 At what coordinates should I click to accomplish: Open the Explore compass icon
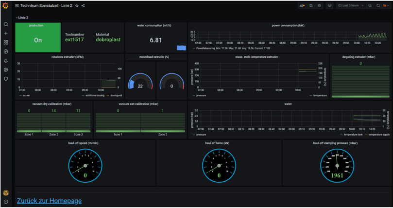pyautogui.click(x=6, y=51)
